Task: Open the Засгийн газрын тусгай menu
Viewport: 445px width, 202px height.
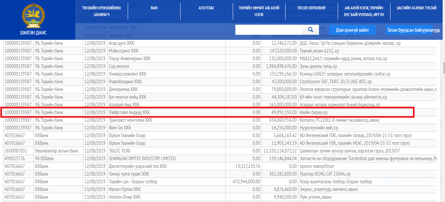Action: click(416, 8)
